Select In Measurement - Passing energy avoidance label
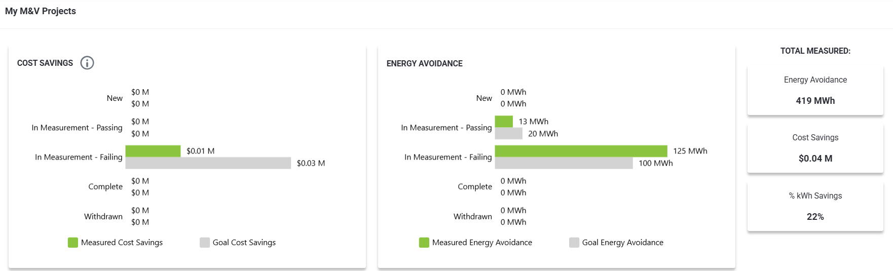This screenshot has width=893, height=271. click(446, 128)
